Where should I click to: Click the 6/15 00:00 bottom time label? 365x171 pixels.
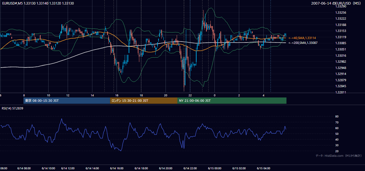(214, 168)
